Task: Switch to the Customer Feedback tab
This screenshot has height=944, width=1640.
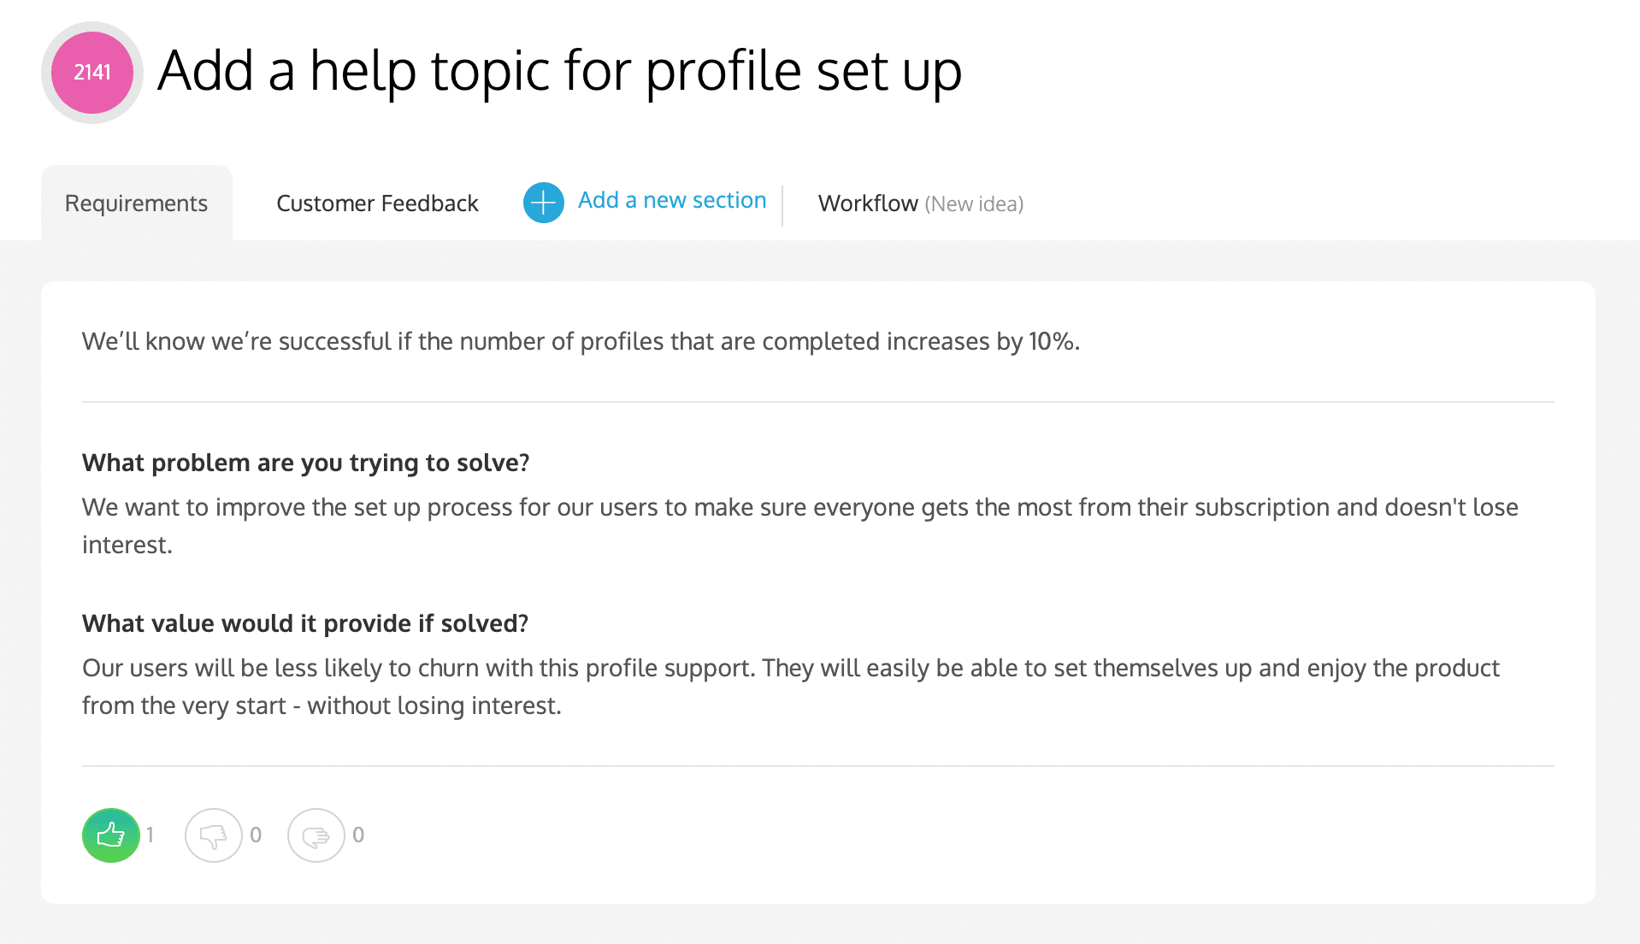Action: pyautogui.click(x=377, y=204)
